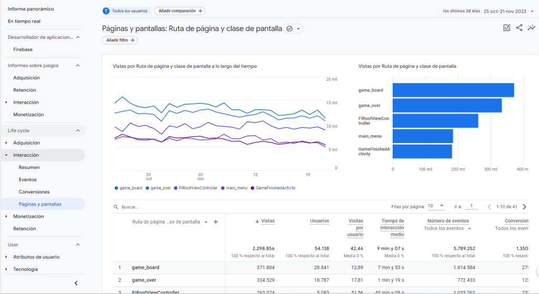Click the Añadir comparación button
Image resolution: width=539 pixels, height=294 pixels.
[179, 11]
